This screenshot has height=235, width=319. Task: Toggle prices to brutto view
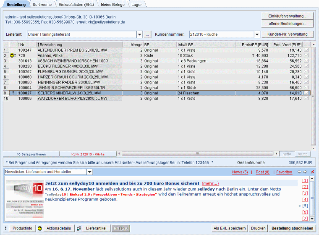point(302,154)
